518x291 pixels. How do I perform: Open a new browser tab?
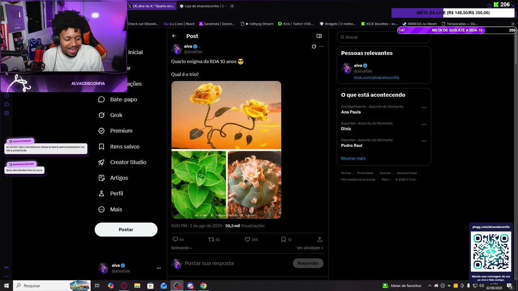[232, 6]
